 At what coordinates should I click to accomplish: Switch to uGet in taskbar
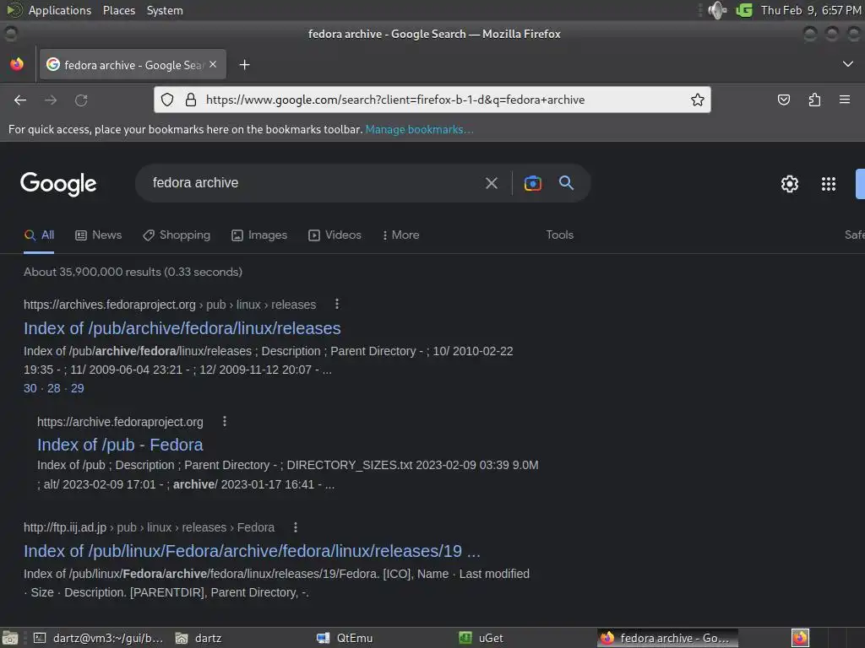coord(481,638)
